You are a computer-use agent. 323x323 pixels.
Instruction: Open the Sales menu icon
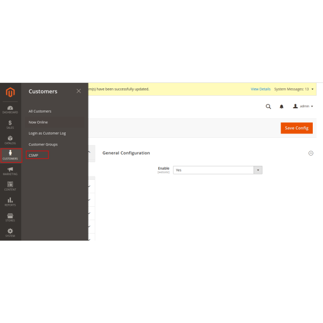pyautogui.click(x=10, y=125)
